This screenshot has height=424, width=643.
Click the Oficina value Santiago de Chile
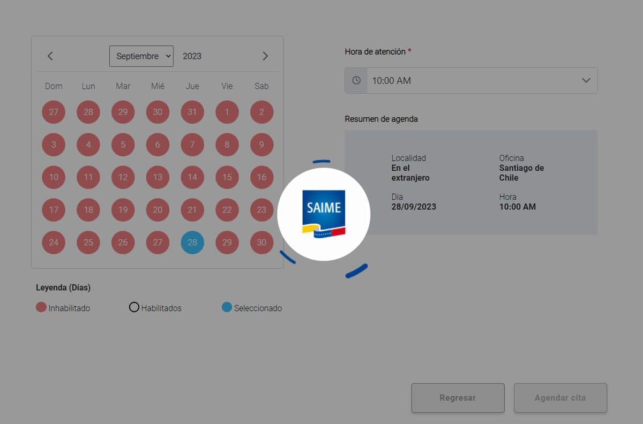pyautogui.click(x=521, y=173)
